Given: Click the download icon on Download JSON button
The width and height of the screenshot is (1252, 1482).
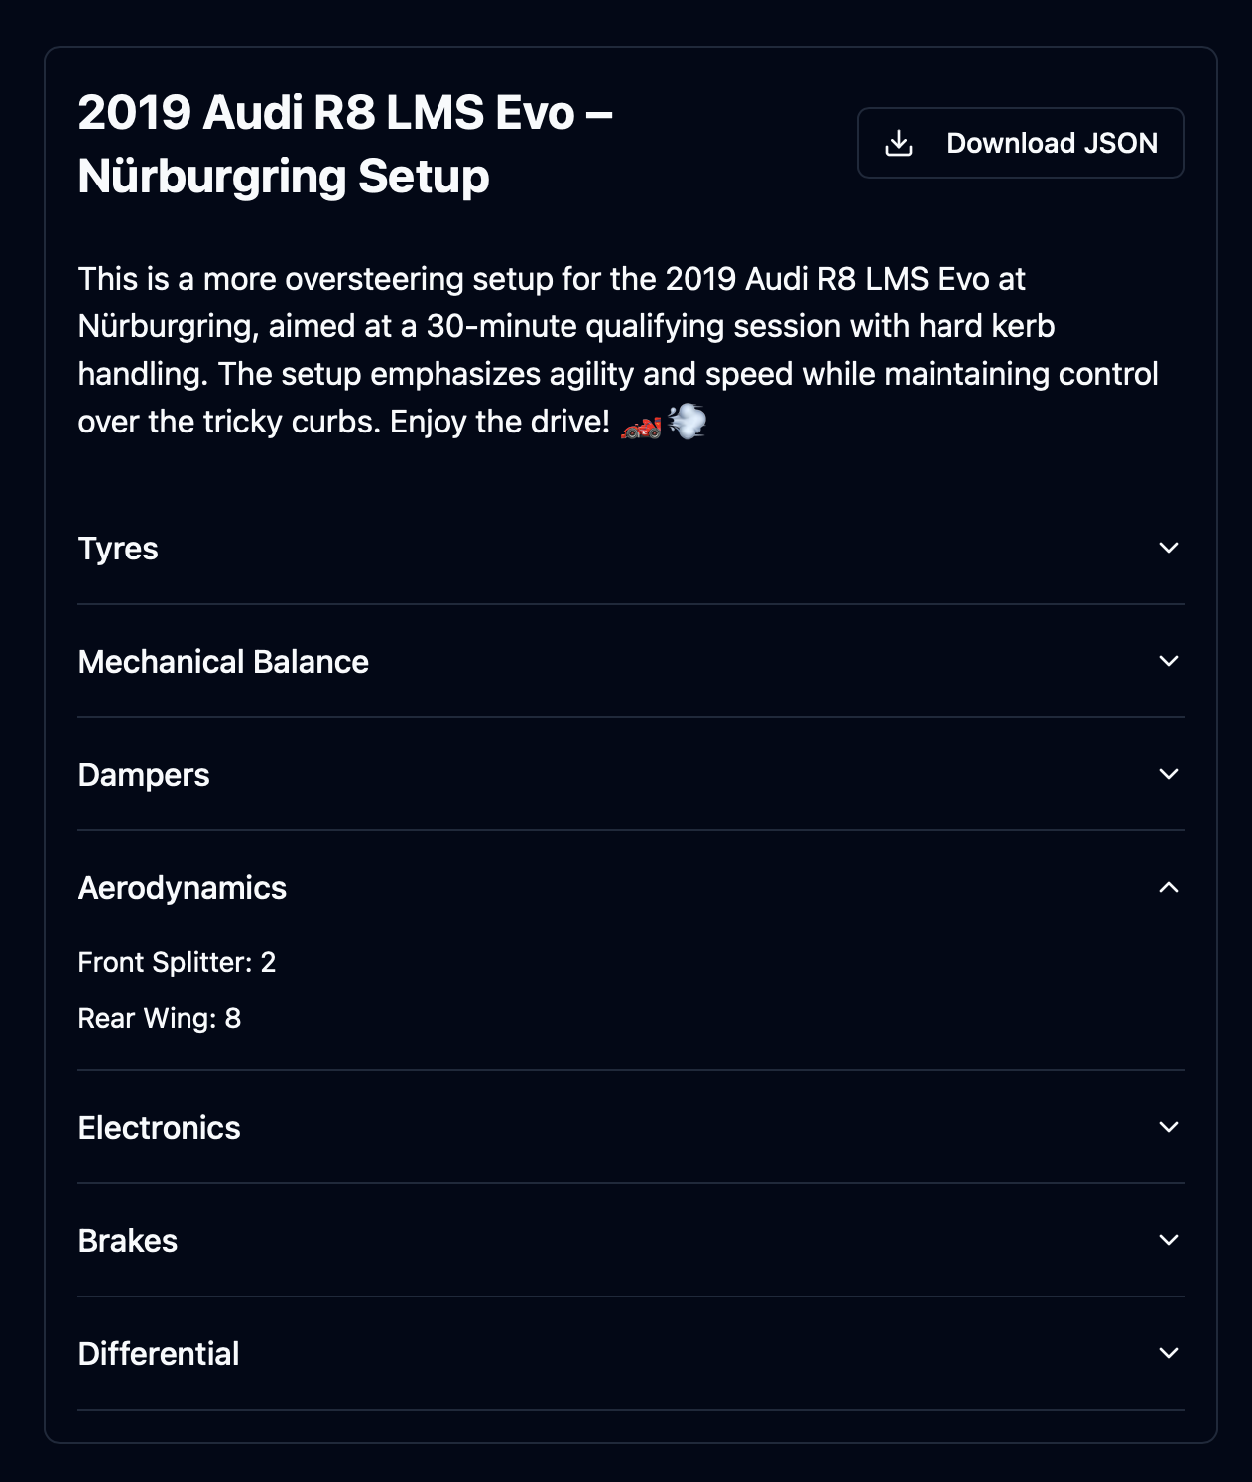Looking at the screenshot, I should [899, 142].
